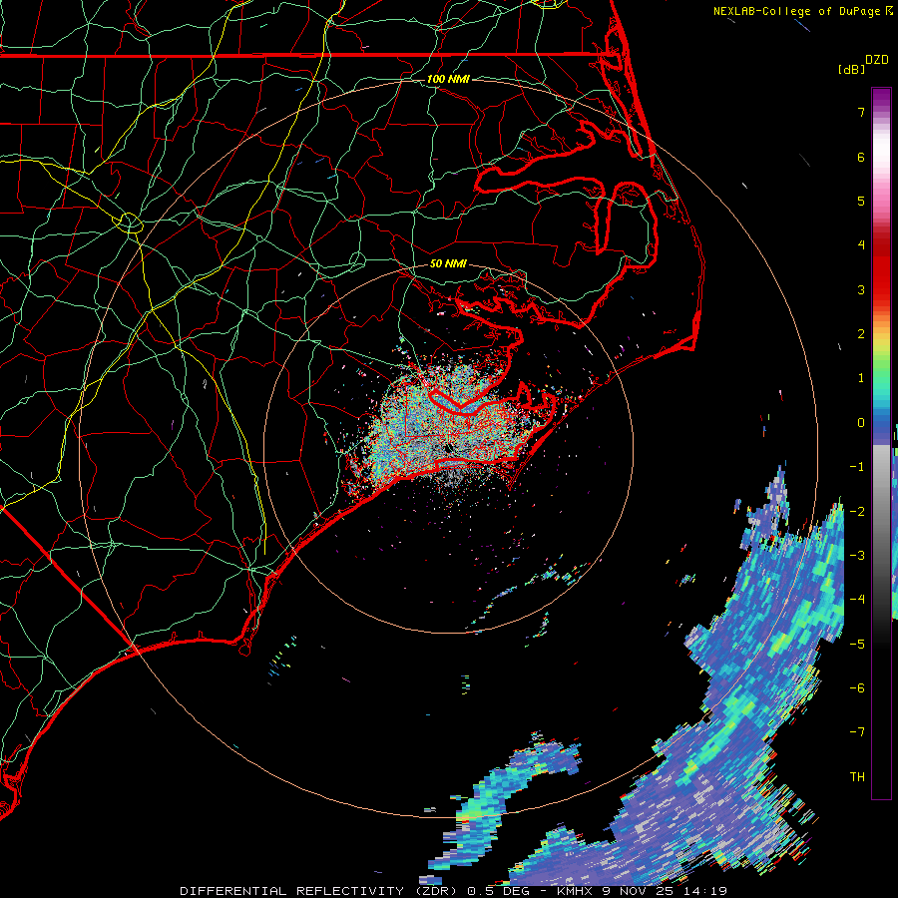Click the legend value 7 at the top
This screenshot has height=898, width=898.
point(861,112)
